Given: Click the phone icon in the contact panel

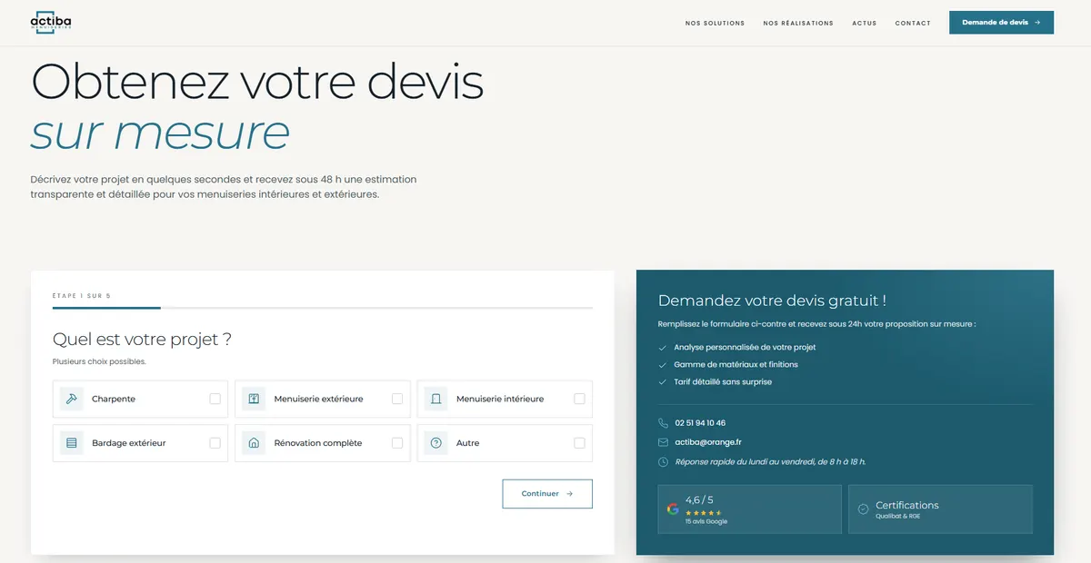Looking at the screenshot, I should click(x=663, y=423).
